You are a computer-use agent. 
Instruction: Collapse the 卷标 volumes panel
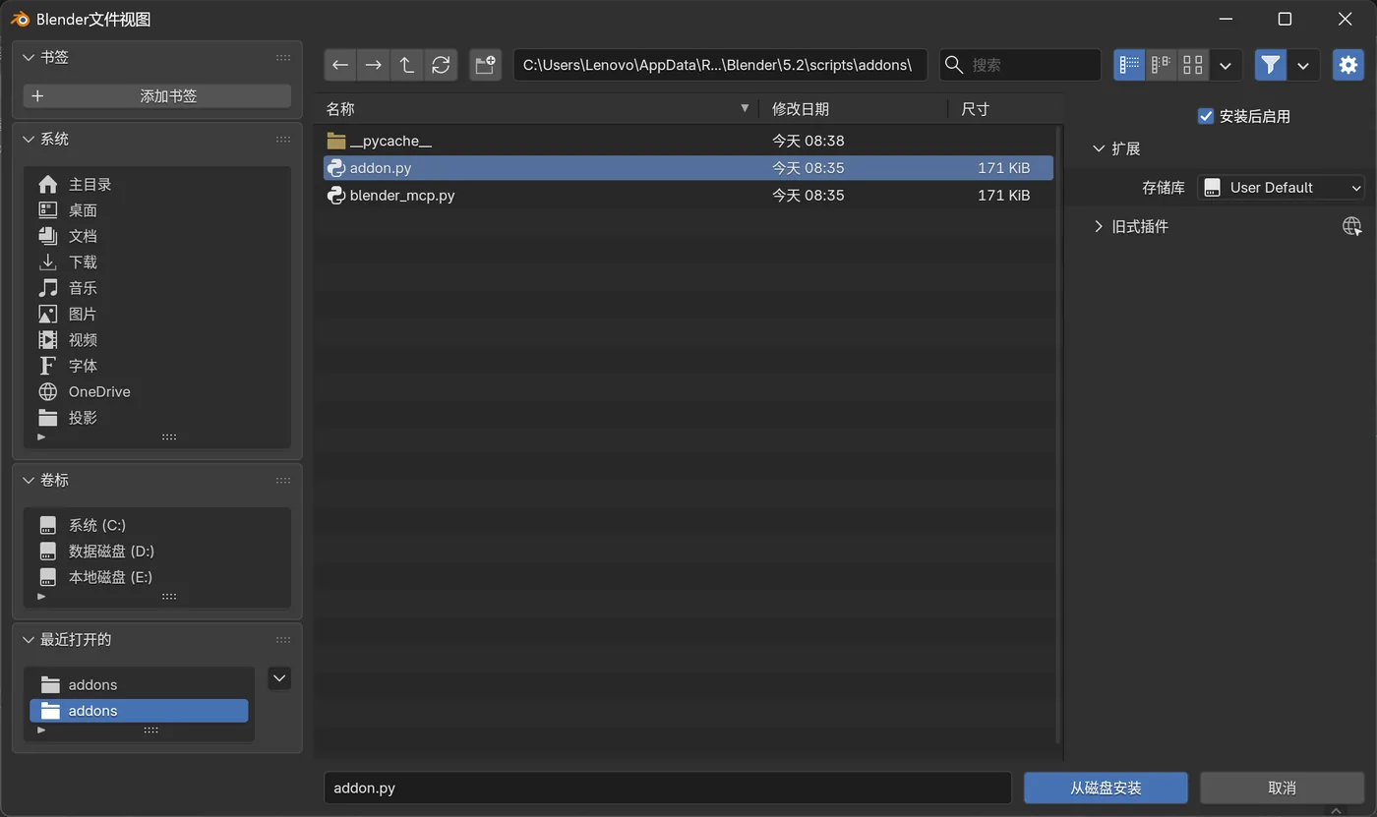pyautogui.click(x=29, y=480)
